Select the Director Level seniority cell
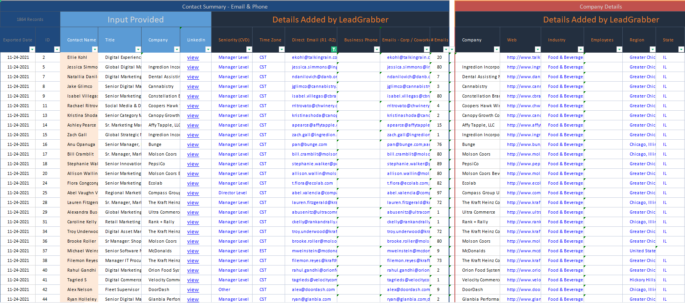This screenshot has height=303, width=685. tap(232, 193)
